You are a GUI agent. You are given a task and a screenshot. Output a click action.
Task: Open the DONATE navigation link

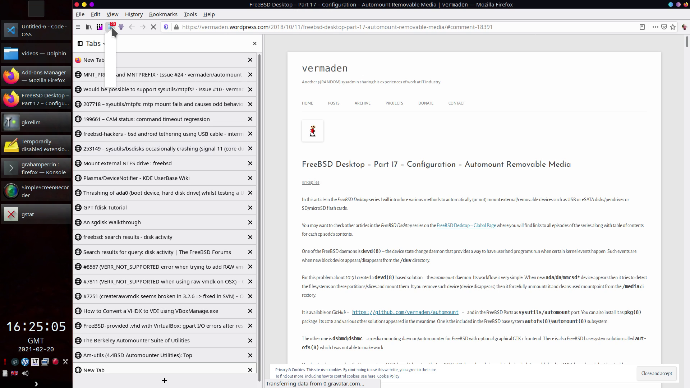click(x=425, y=103)
